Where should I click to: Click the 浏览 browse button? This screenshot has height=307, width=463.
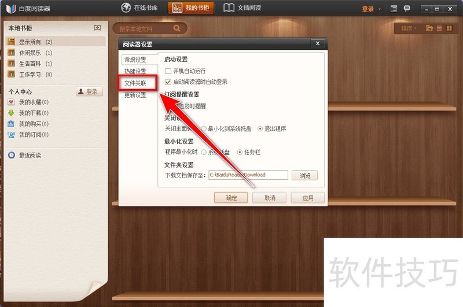[x=304, y=175]
